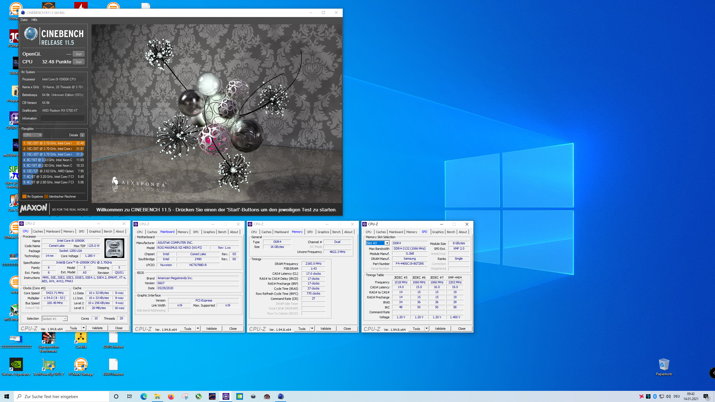This screenshot has width=715, height=402.
Task: Open the Socket #1 selection dropdown
Action: 55,319
